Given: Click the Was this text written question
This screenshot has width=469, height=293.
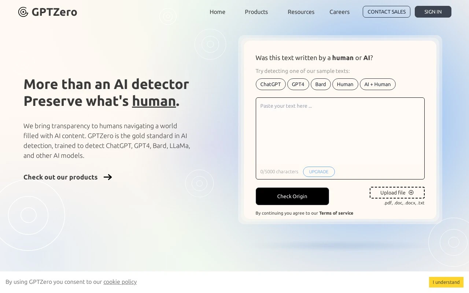Looking at the screenshot, I should 314,58.
